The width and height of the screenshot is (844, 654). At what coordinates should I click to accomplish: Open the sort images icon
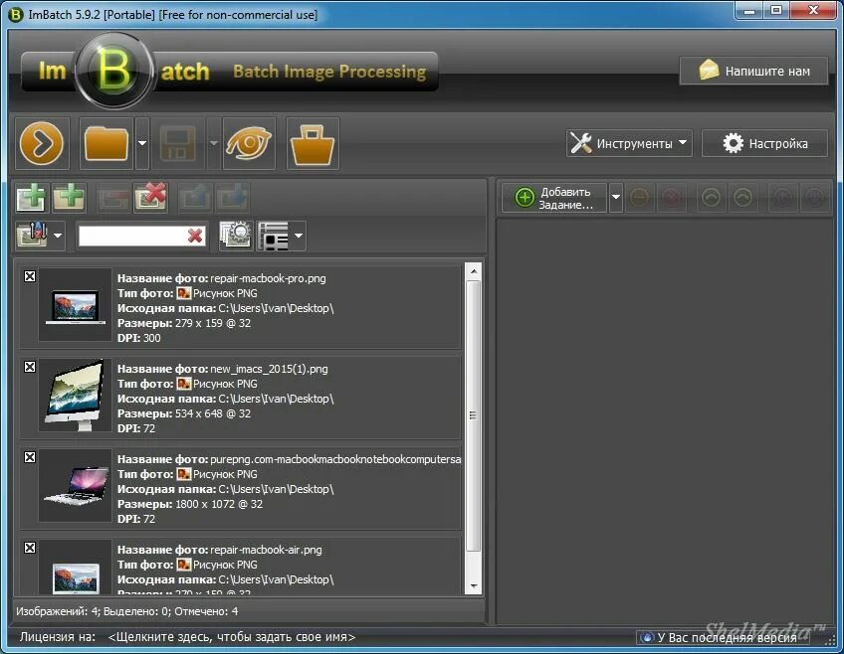click(32, 236)
